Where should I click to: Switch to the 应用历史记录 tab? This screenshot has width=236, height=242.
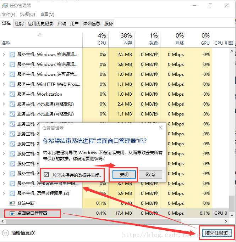click(40, 24)
